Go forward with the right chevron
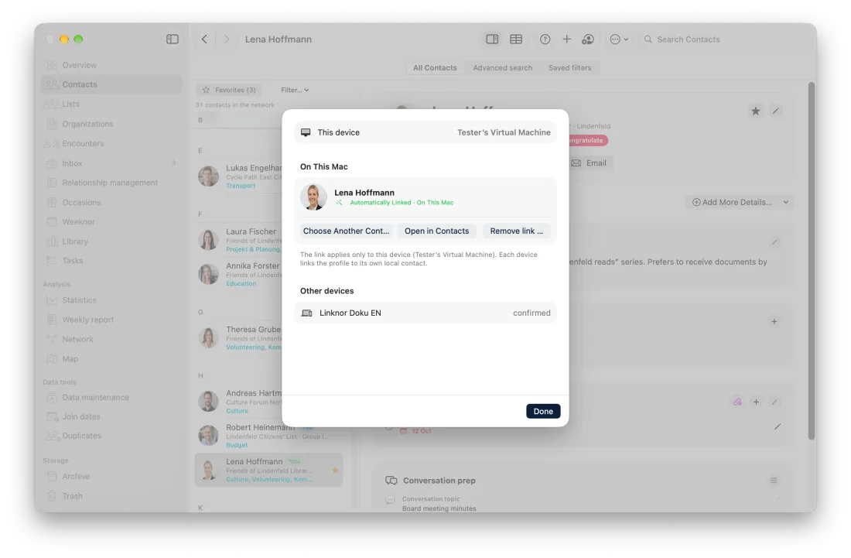Image resolution: width=851 pixels, height=558 pixels. point(227,39)
